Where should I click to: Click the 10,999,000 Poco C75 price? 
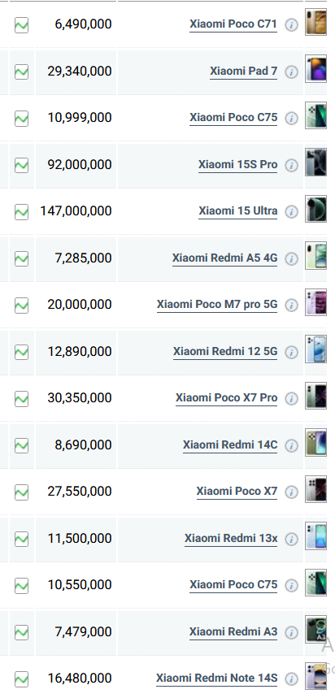(x=80, y=118)
